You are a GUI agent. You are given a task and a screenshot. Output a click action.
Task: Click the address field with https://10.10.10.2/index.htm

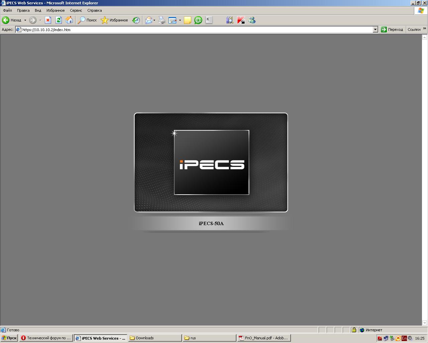194,29
